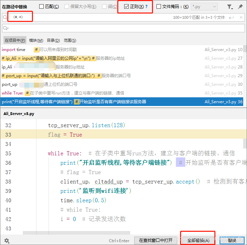Select result 'ip_Ali' on line 28
247x245 pixels.
122,67
